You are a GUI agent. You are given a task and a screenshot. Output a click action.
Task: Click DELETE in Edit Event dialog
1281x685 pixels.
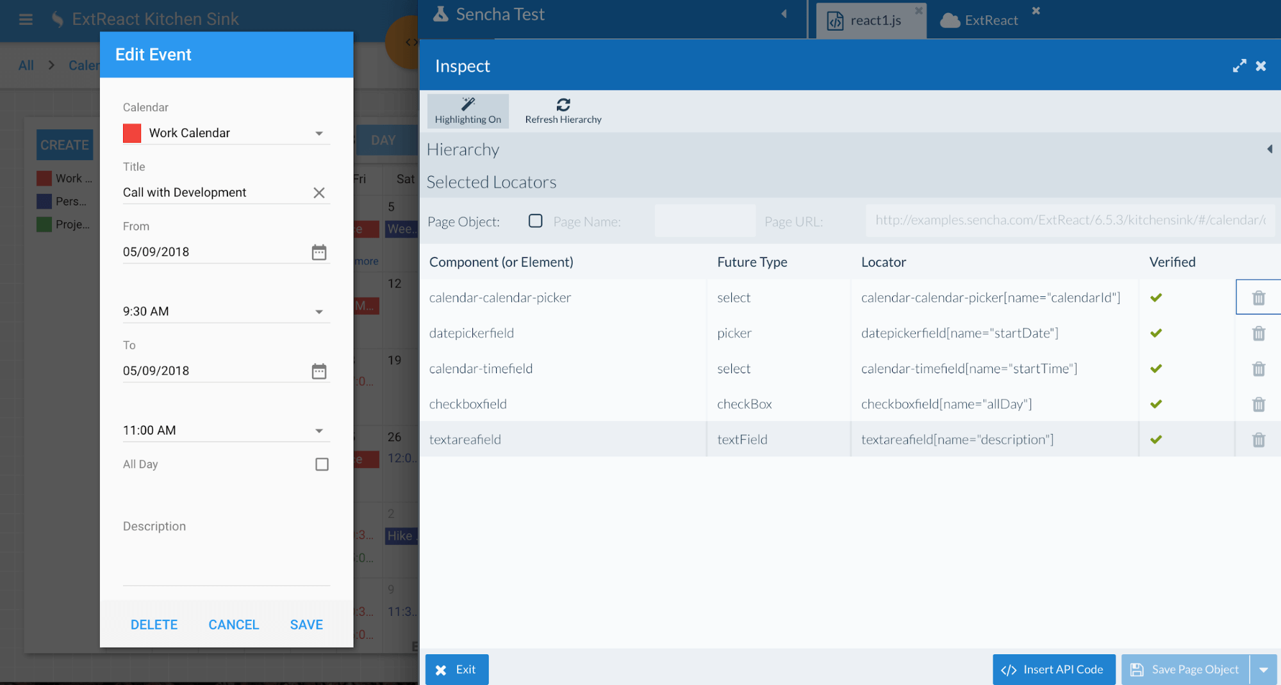(x=154, y=625)
